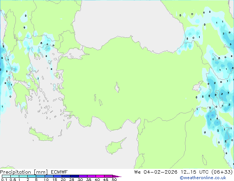Image resolution: width=234 pixels, height=181 pixels.
Task: Click the legend value '0.1'
Action: (x=4, y=180)
